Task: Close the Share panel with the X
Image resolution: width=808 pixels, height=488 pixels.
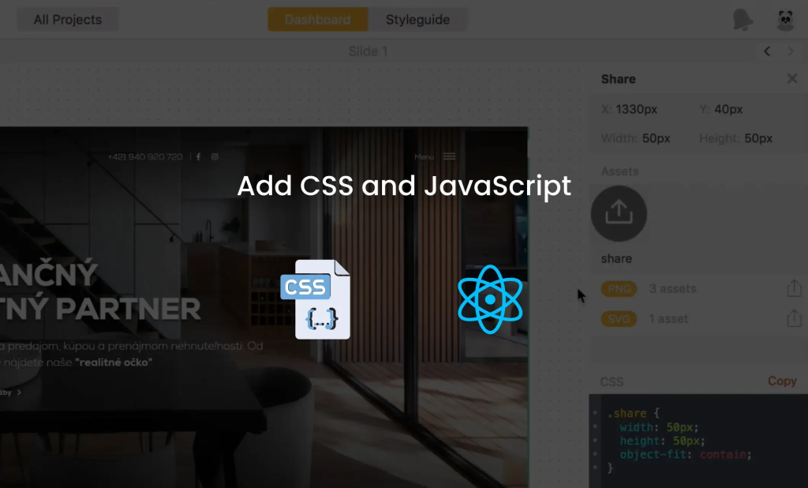Action: click(792, 78)
